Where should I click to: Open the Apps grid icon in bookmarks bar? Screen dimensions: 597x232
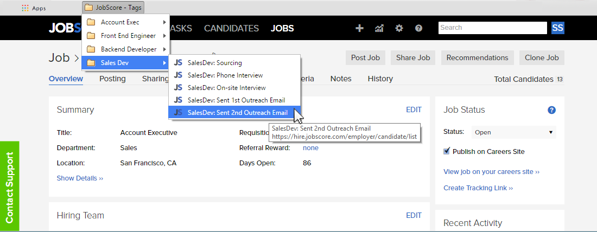point(25,8)
